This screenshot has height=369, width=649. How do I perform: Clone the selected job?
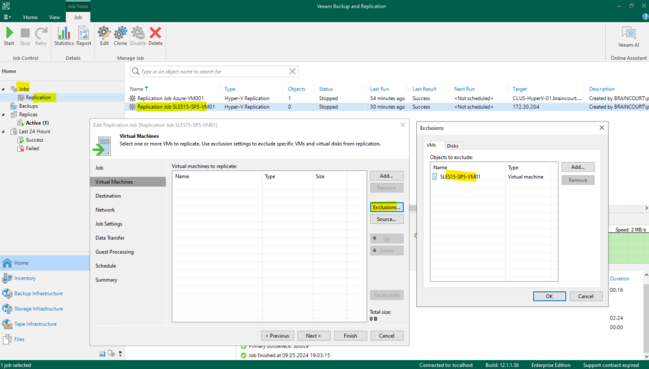120,36
